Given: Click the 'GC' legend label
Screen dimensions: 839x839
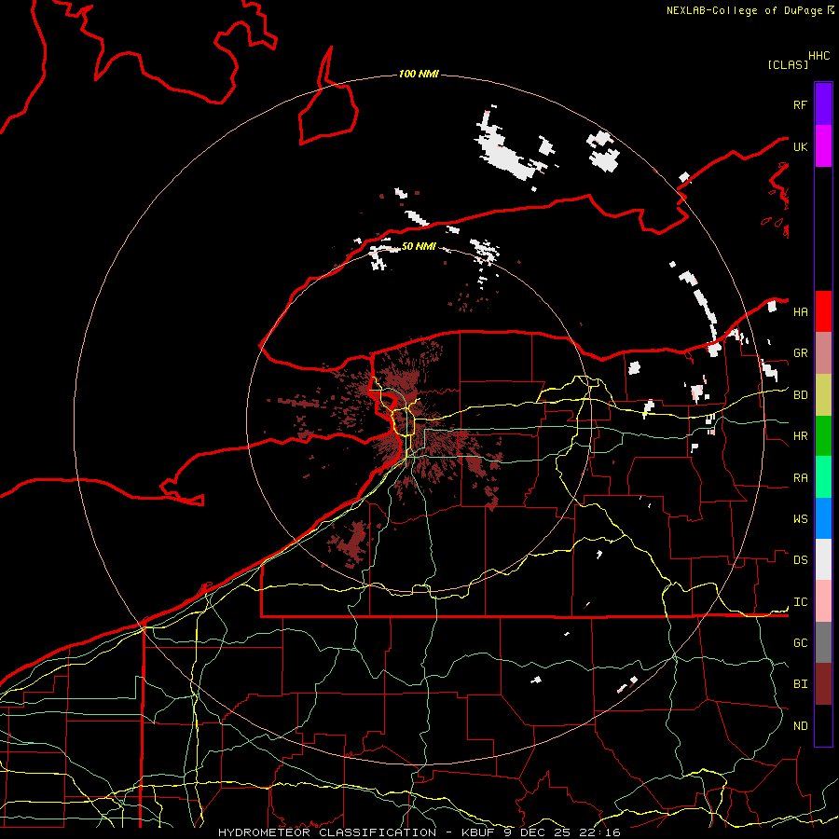Looking at the screenshot, I should pyautogui.click(x=800, y=643).
